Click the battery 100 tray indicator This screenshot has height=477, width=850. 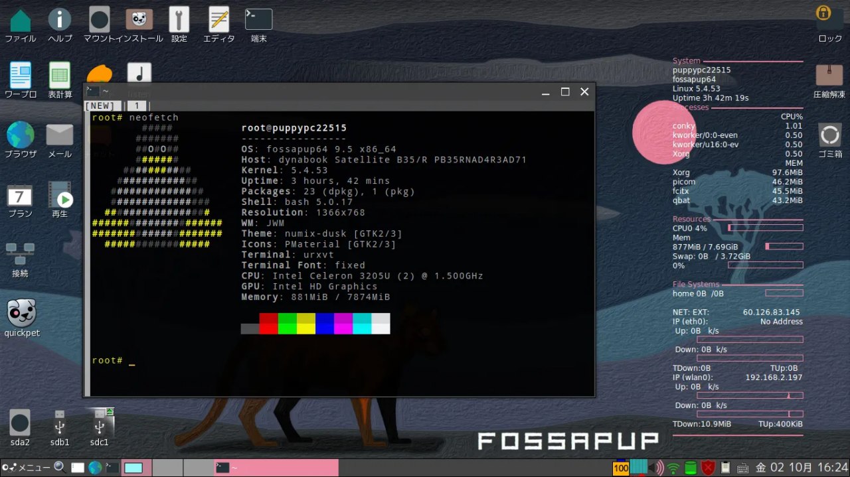(621, 468)
